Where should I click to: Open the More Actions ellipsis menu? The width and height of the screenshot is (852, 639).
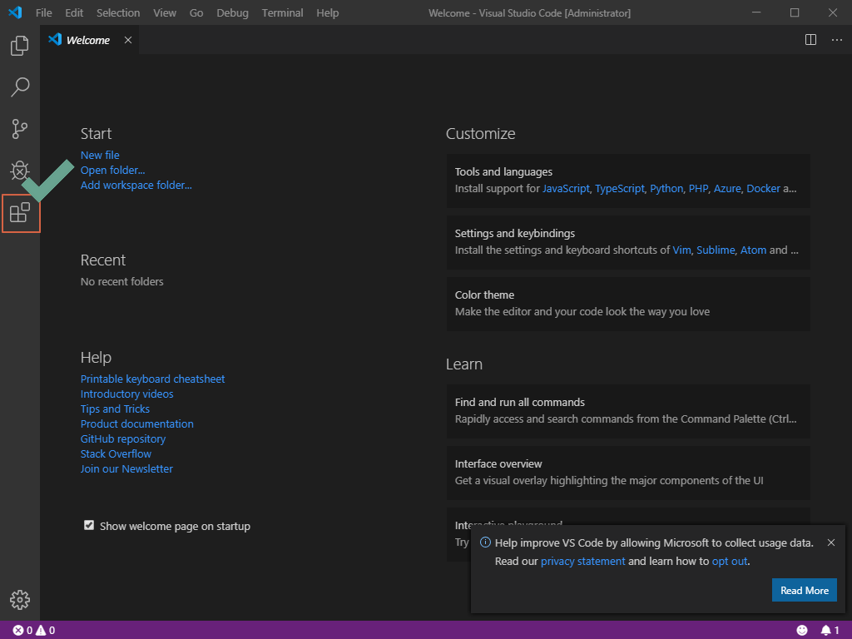coord(837,40)
